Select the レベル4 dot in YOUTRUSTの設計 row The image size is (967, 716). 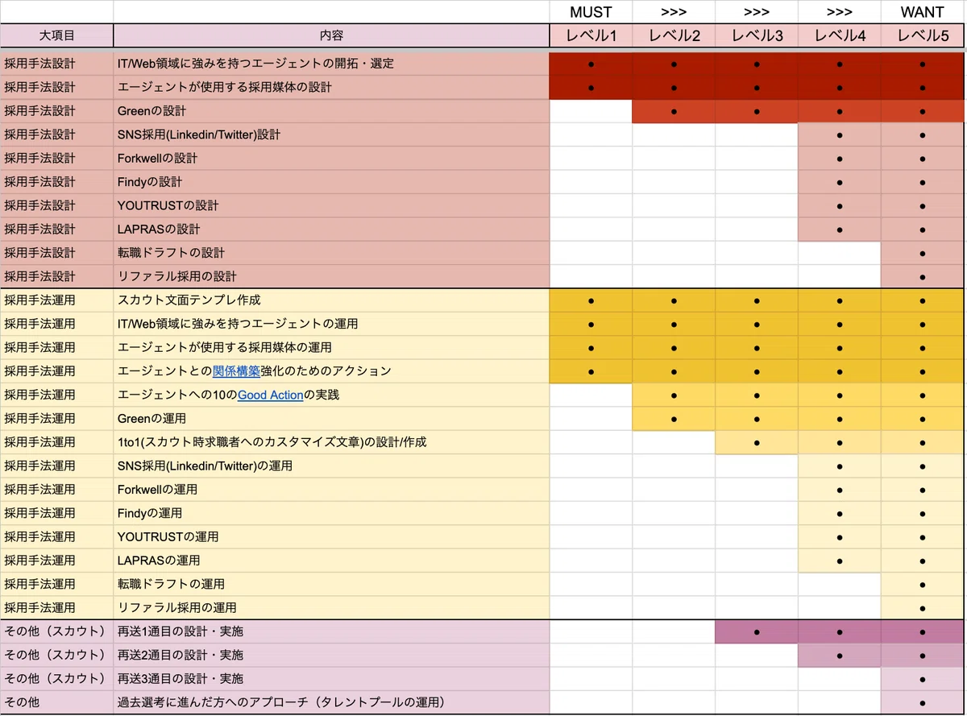[840, 206]
